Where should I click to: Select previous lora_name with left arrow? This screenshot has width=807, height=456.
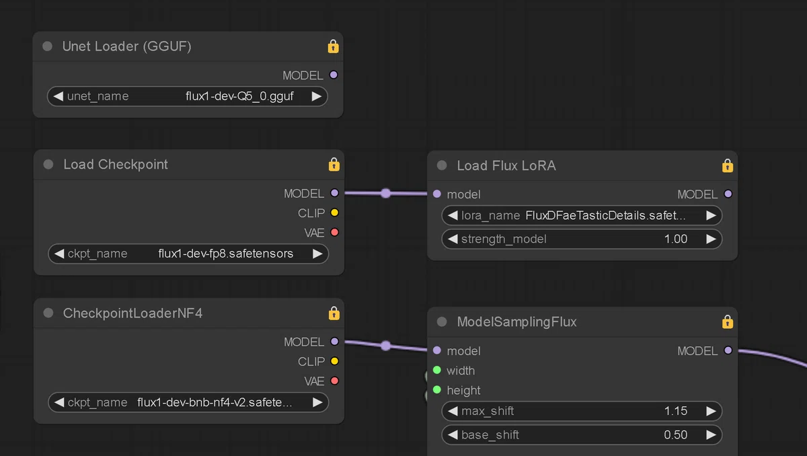click(x=453, y=215)
